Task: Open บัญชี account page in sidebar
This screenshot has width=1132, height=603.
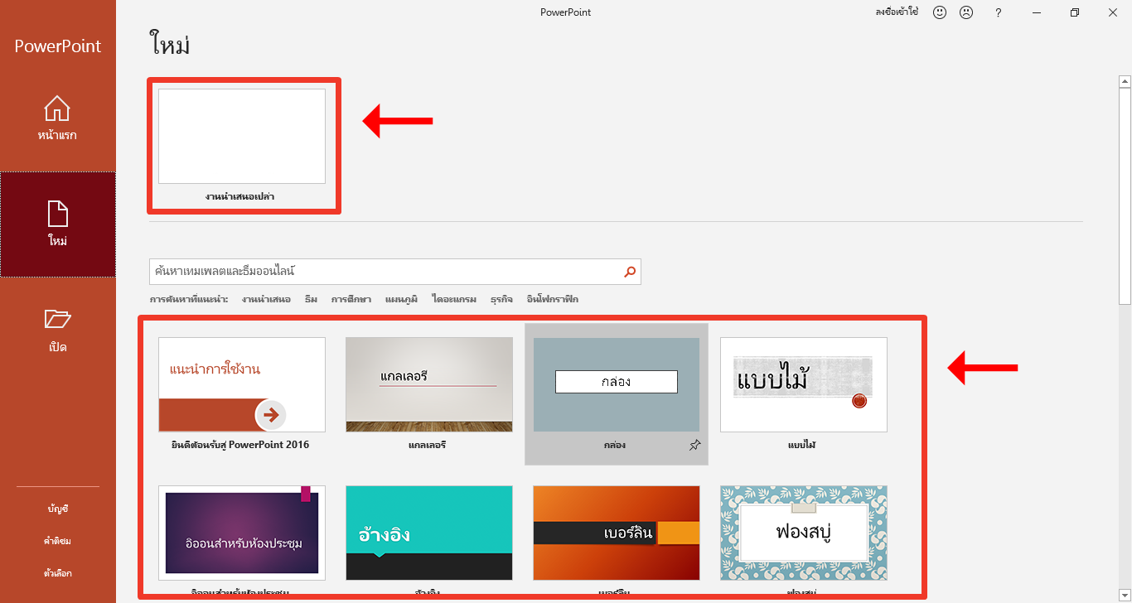Action: click(57, 509)
